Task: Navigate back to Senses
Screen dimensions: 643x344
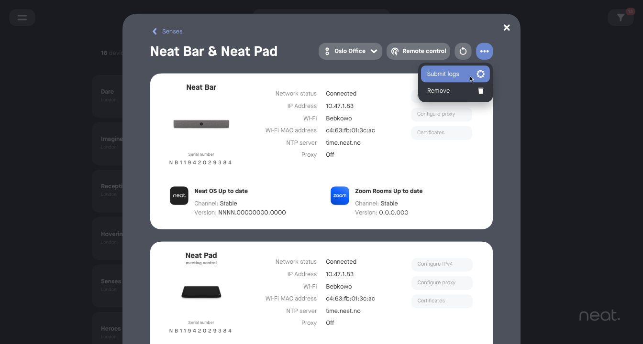Action: 172,31
